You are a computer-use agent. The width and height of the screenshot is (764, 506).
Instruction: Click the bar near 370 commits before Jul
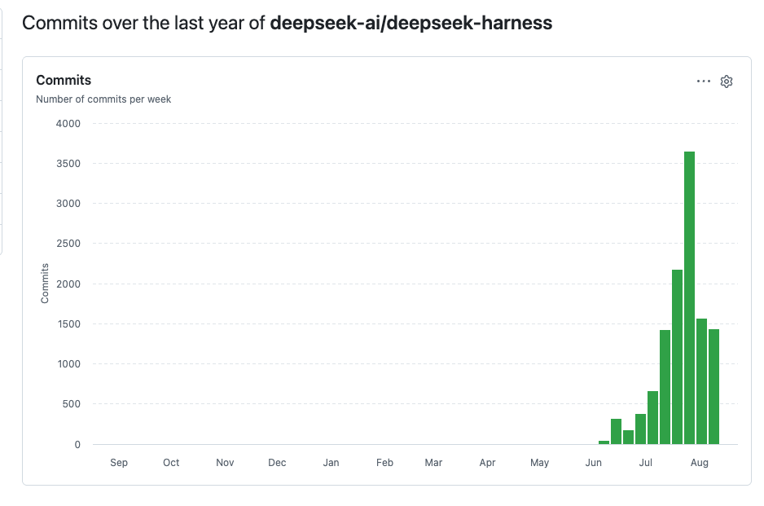coord(640,429)
